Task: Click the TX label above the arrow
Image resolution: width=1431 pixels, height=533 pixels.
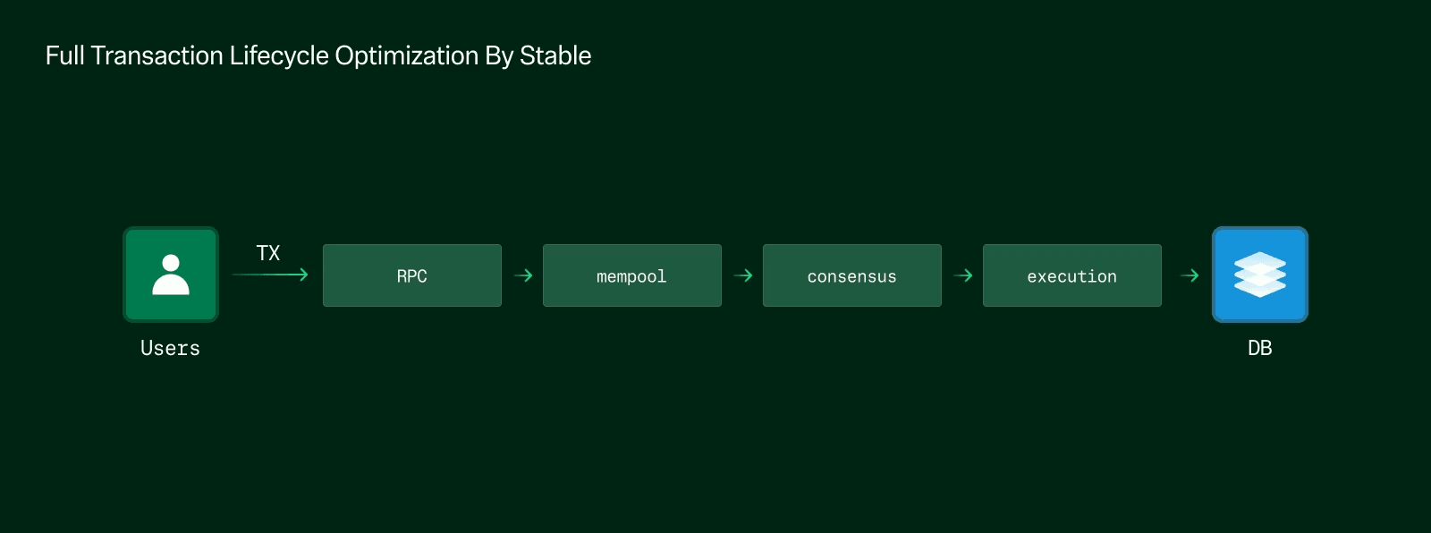Action: pyautogui.click(x=268, y=253)
